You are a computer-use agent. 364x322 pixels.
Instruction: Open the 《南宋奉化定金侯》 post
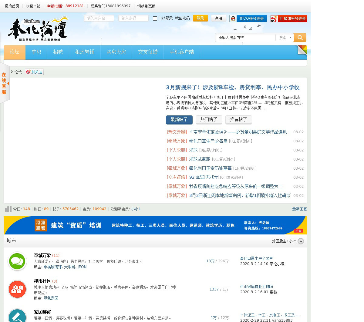[x=238, y=132]
